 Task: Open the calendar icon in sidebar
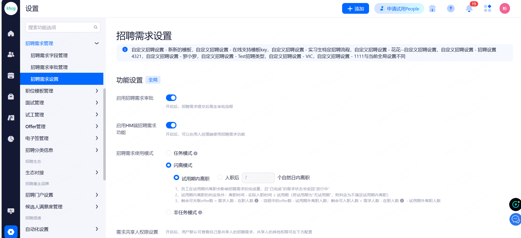point(11,75)
